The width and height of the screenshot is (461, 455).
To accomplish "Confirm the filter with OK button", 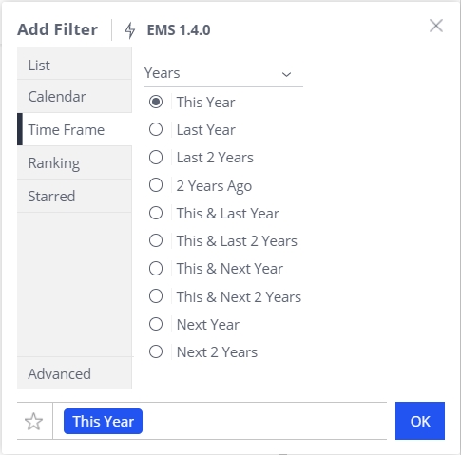I will [x=420, y=421].
